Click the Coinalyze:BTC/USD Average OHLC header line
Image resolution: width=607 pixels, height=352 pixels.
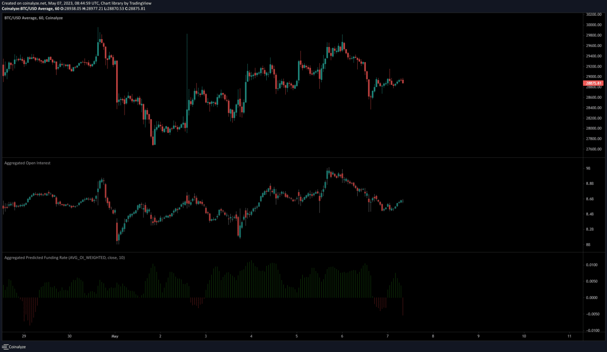pyautogui.click(x=74, y=8)
